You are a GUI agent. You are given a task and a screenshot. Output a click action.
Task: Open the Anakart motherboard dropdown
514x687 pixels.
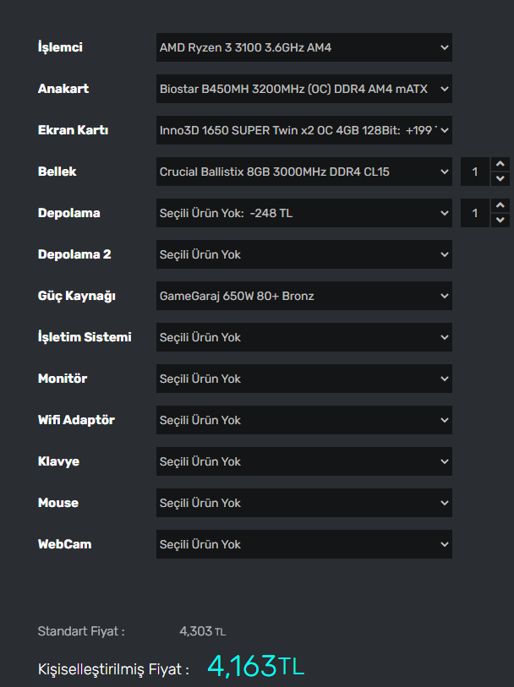[x=303, y=89]
